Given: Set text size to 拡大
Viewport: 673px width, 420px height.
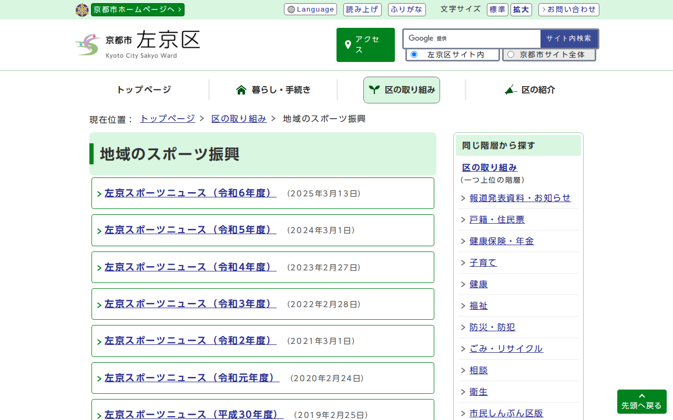Looking at the screenshot, I should 521,9.
